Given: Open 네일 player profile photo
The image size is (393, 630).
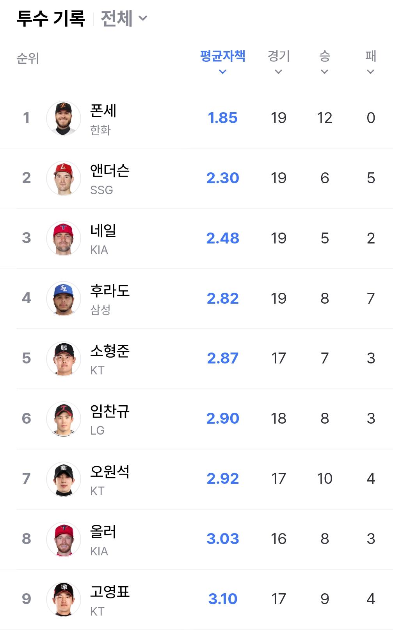Looking at the screenshot, I should pos(64,238).
